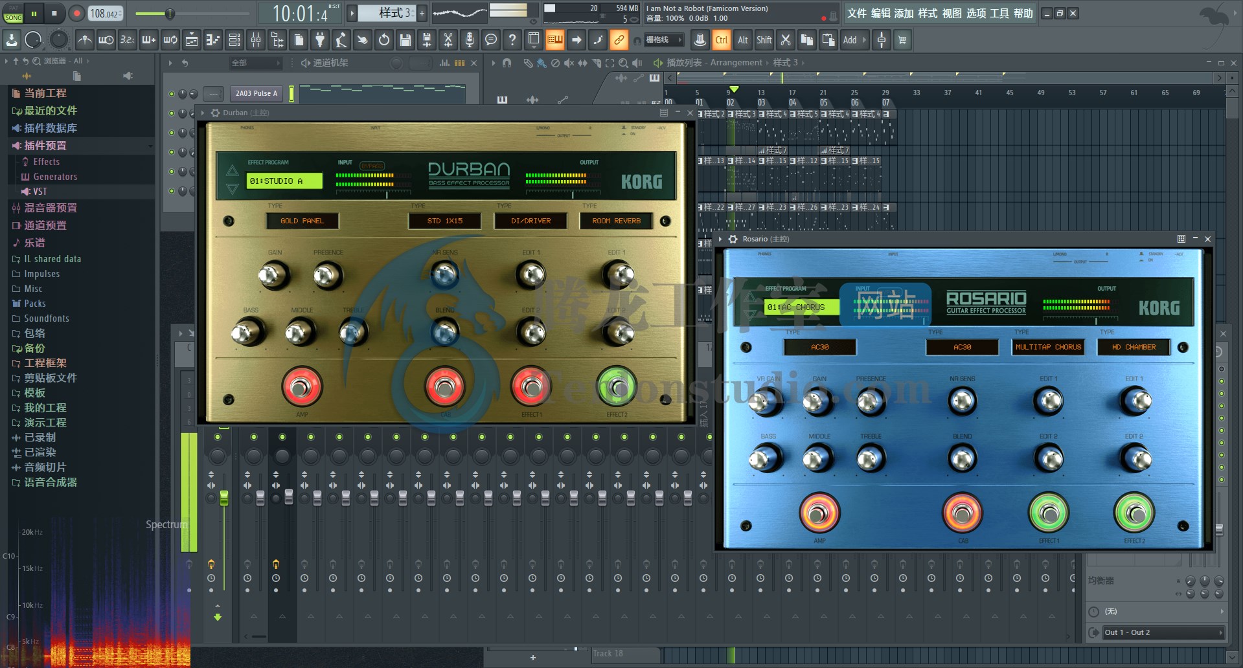This screenshot has width=1243, height=668.
Task: Toggle the Shift key button
Action: (764, 40)
